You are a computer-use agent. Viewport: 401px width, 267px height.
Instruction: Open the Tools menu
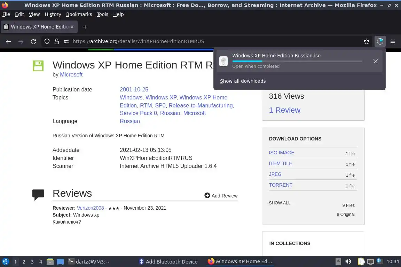coord(103,14)
